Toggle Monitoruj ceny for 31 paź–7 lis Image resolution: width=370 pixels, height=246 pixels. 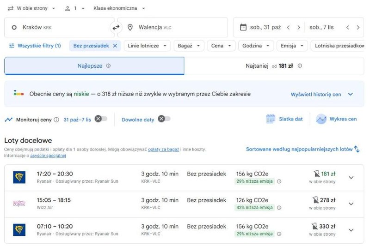[x=101, y=119]
